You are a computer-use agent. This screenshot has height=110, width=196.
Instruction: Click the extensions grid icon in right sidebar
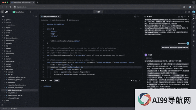pos(194,41)
